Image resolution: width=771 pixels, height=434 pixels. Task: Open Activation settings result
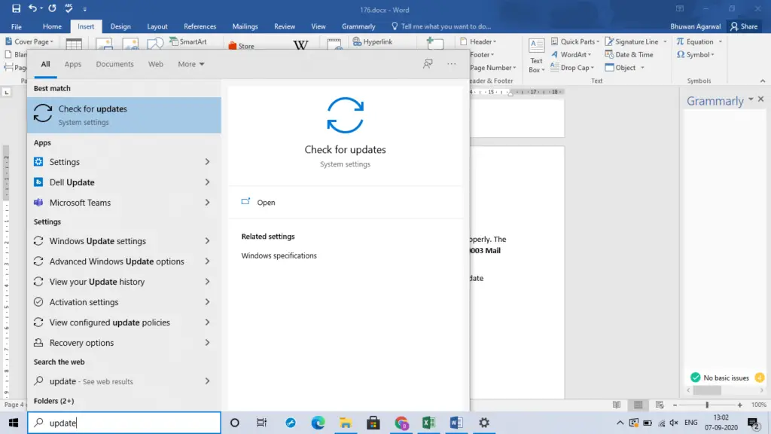click(124, 302)
